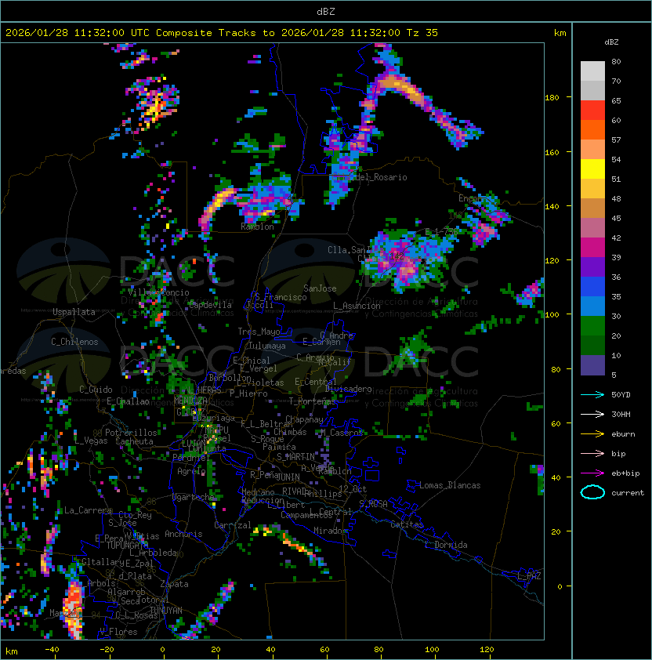Viewport: 652px width, 660px height.
Task: Click the 'Lomas_Blancas' map label
Action: [450, 485]
